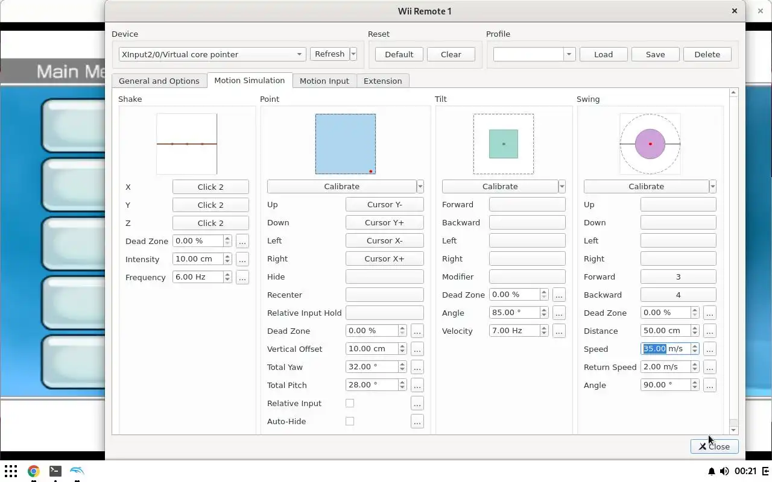Click the Tilt Velocity value field

[x=514, y=331]
